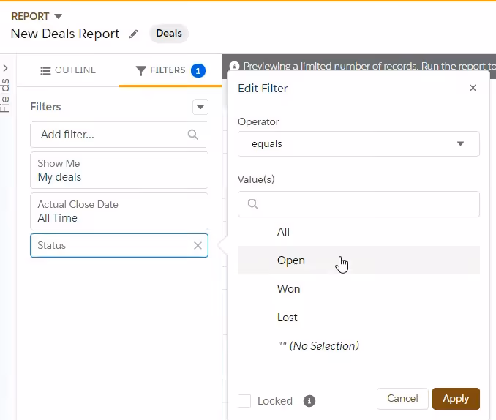The width and height of the screenshot is (496, 420).
Task: Select the No Selection value
Action: coord(358,345)
